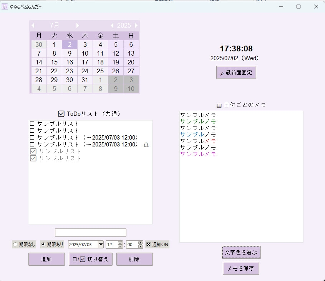The image size is (325, 281).
Task: Open the deadline date dropdown
Action: [100, 244]
